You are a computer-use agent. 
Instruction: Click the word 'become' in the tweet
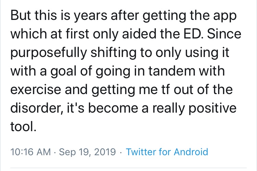113,108
